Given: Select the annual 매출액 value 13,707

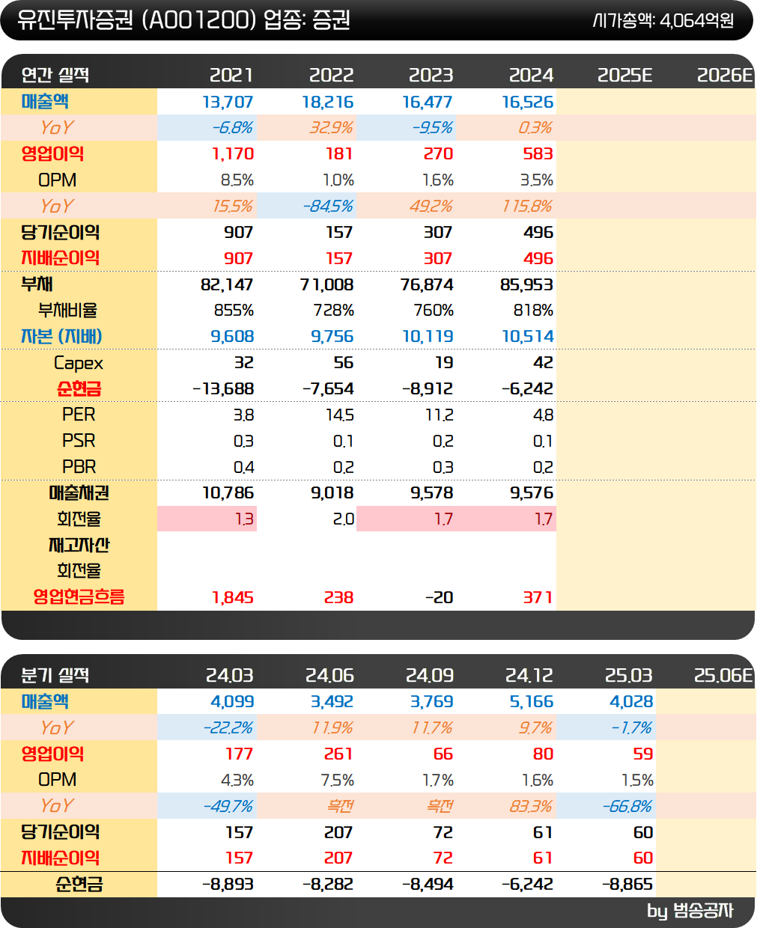Looking at the screenshot, I should (228, 102).
